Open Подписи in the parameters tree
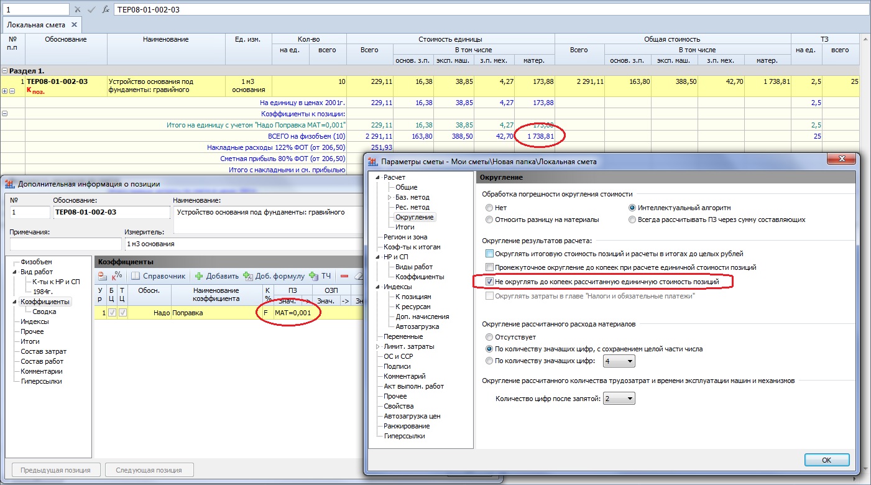The height and width of the screenshot is (485, 871). [397, 366]
